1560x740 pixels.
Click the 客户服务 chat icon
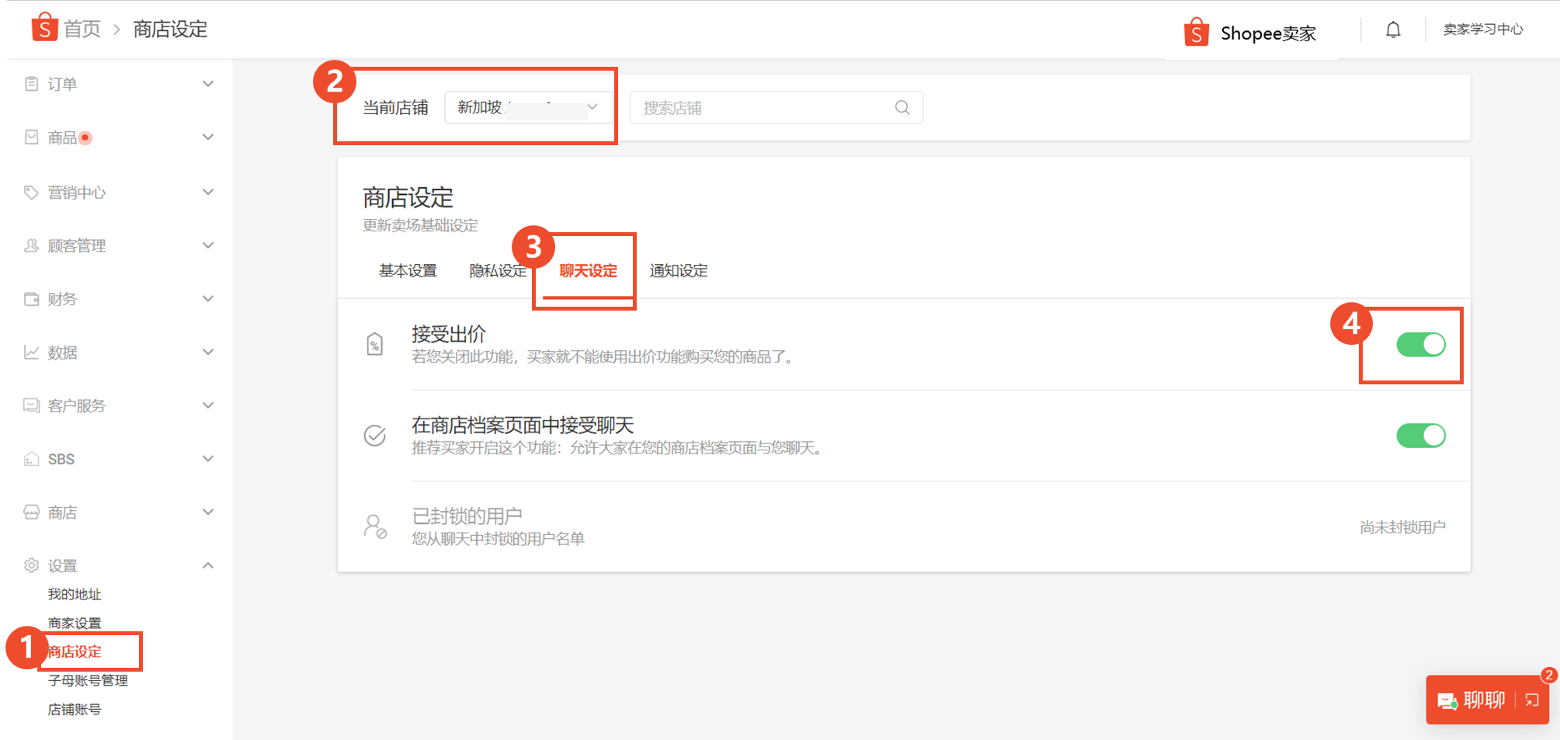tap(31, 405)
